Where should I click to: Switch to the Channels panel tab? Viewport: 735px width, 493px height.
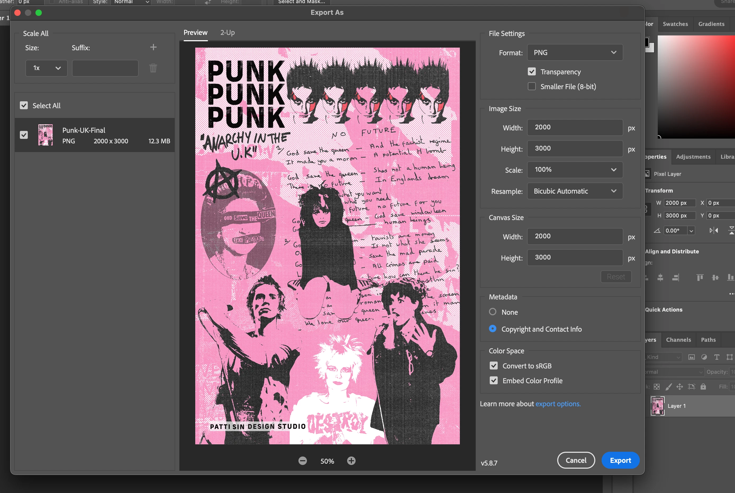point(678,340)
